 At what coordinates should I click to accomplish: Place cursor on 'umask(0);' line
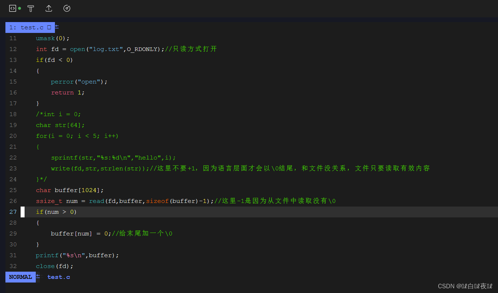[52, 38]
